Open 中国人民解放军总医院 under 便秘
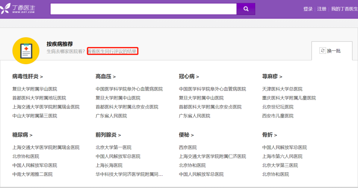Viewport: 358px width, 188px height. point(202,174)
